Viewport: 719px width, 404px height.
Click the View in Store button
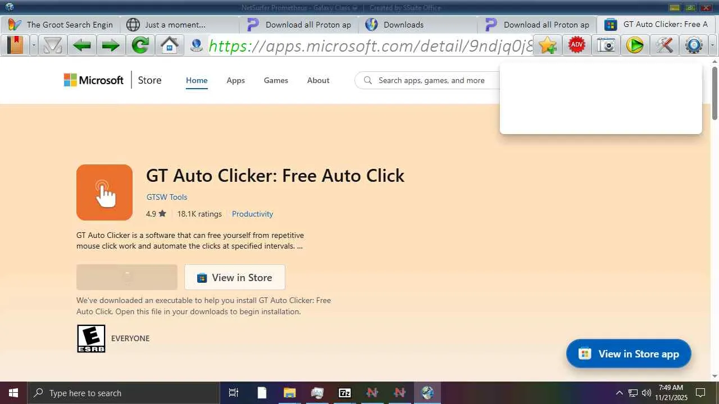(235, 277)
